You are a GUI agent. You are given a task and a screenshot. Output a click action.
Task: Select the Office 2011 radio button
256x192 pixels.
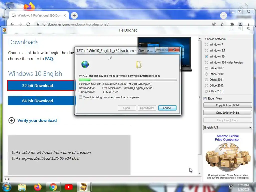206,80
